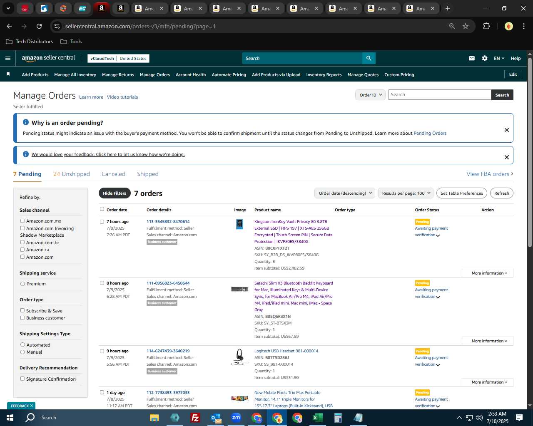Open Excel from taskbar
Image resolution: width=533 pixels, height=426 pixels.
pyautogui.click(x=317, y=418)
